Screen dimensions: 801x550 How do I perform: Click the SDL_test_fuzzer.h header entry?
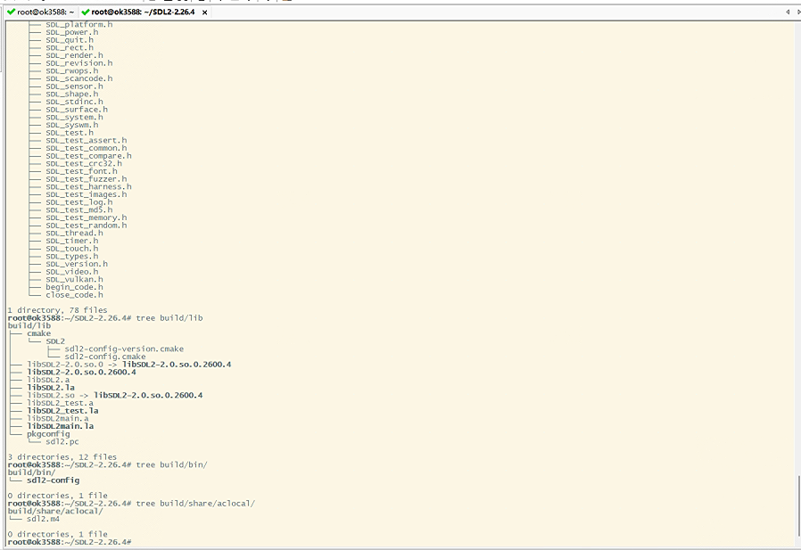click(x=87, y=179)
